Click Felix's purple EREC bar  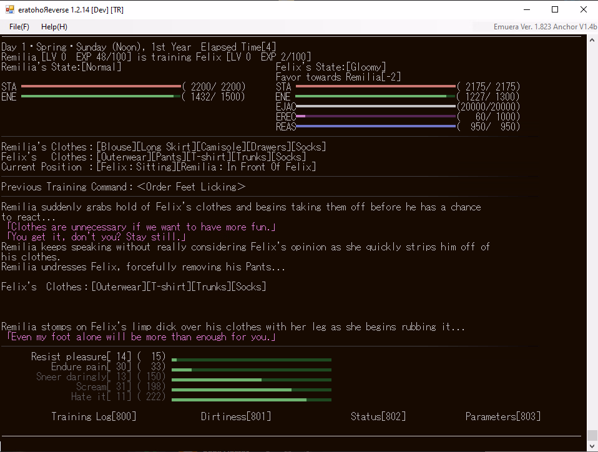376,116
